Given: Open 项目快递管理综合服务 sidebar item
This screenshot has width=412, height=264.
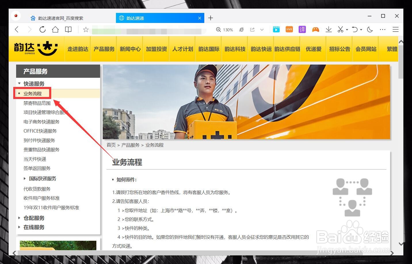Looking at the screenshot, I should tap(45, 112).
